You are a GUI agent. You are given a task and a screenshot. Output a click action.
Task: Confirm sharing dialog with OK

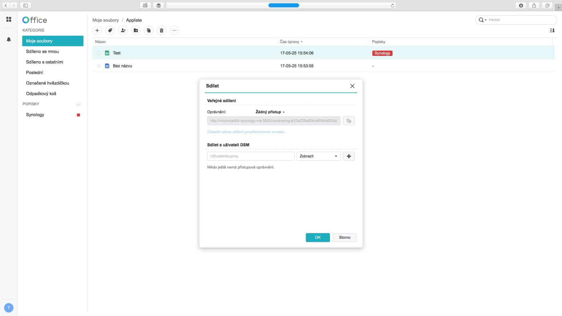point(318,238)
